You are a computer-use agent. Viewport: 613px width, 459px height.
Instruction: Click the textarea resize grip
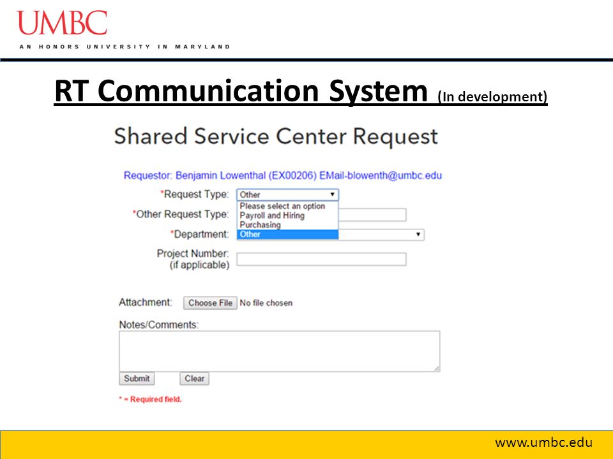pyautogui.click(x=437, y=368)
